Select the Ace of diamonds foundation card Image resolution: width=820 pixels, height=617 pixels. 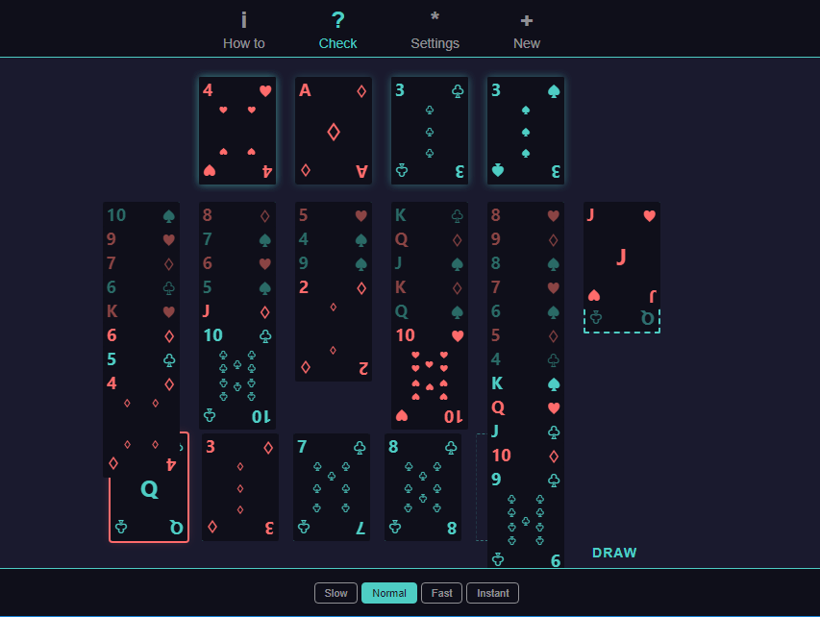(334, 131)
